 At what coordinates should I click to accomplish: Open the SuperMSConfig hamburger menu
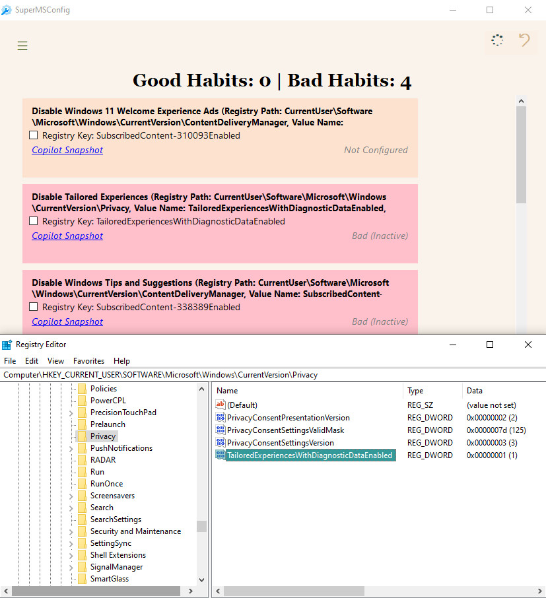[22, 46]
